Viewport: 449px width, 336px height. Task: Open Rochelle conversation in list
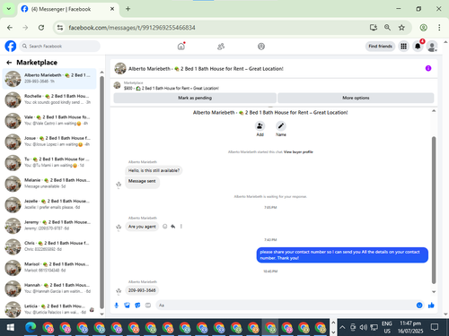click(49, 99)
